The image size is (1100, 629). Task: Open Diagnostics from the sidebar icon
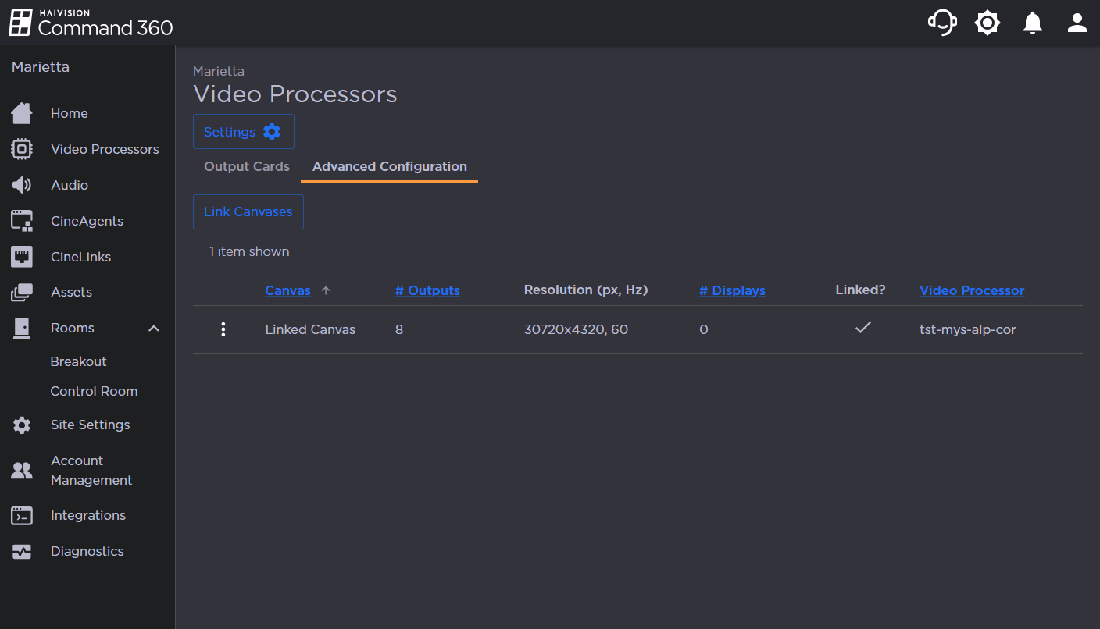click(x=21, y=551)
